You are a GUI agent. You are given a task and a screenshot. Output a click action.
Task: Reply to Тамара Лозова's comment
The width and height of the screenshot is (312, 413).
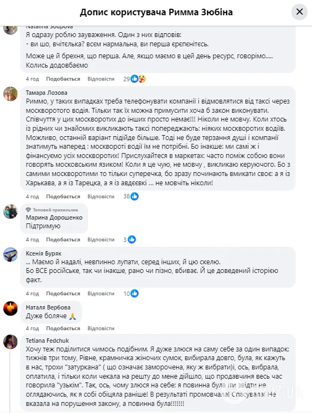(x=101, y=197)
